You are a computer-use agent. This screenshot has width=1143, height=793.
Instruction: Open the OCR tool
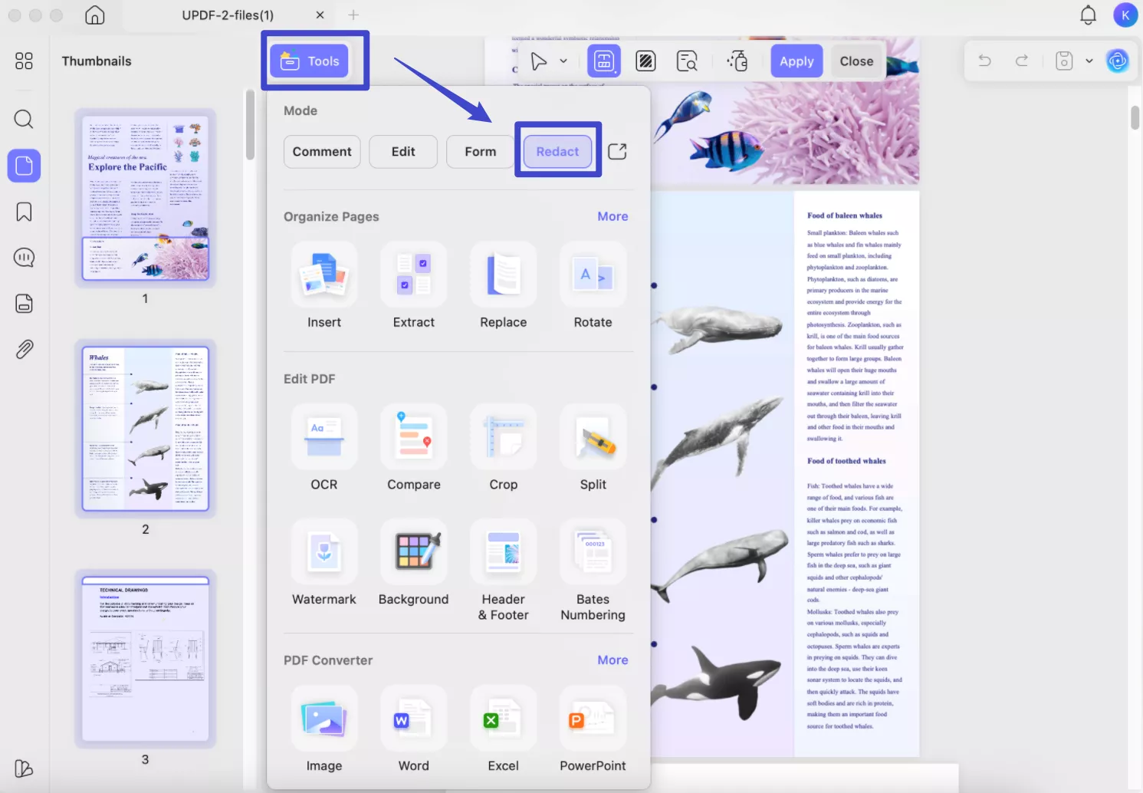pyautogui.click(x=324, y=449)
